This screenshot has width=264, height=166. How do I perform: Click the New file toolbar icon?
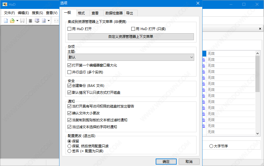6,21
